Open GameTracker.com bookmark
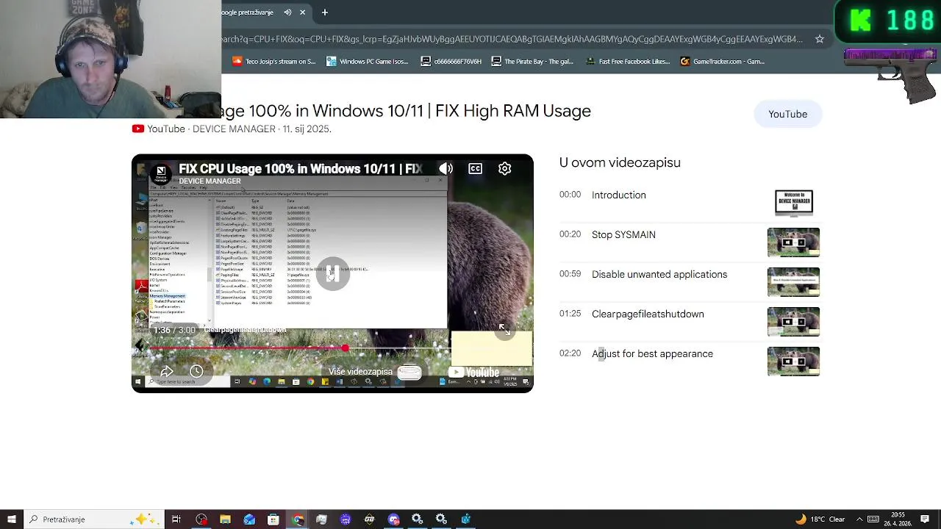Screen dimensions: 941x529 [x=723, y=62]
